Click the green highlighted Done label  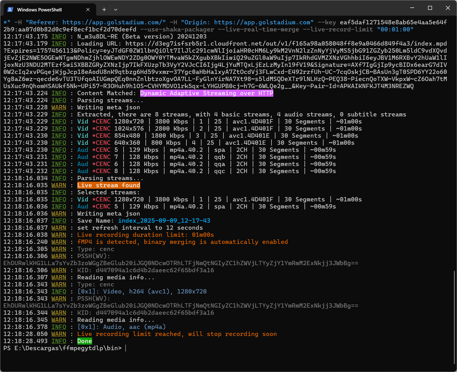[84, 341]
